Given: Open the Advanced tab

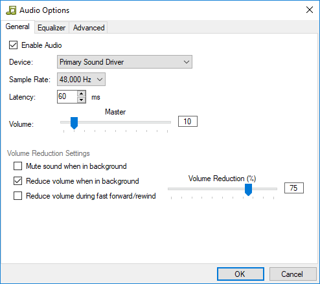Looking at the screenshot, I should tap(89, 28).
